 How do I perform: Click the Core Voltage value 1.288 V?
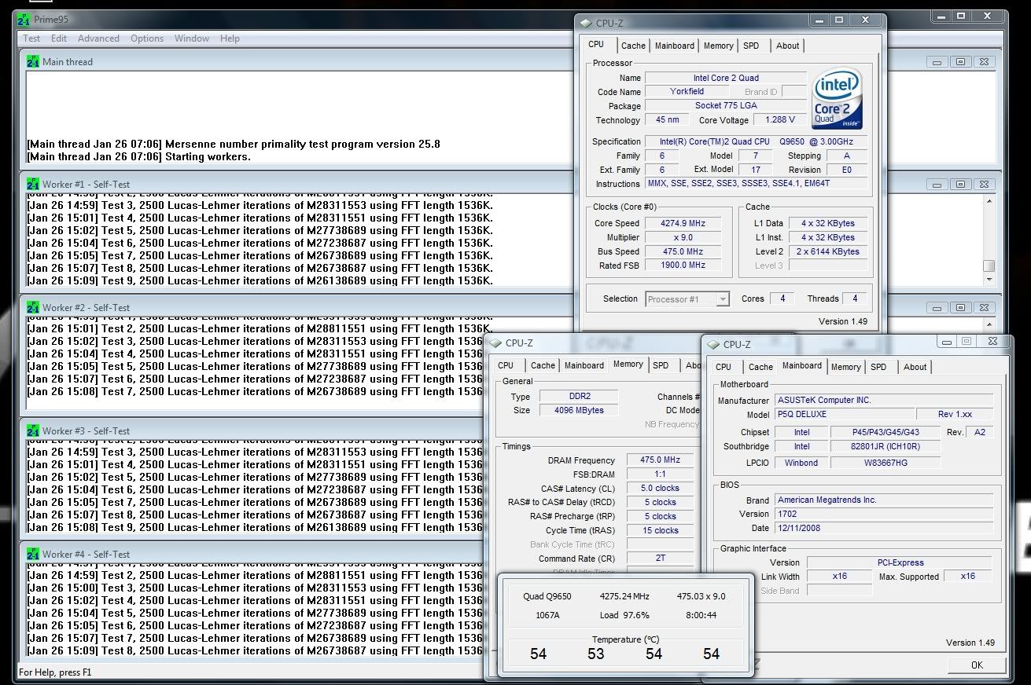[780, 120]
